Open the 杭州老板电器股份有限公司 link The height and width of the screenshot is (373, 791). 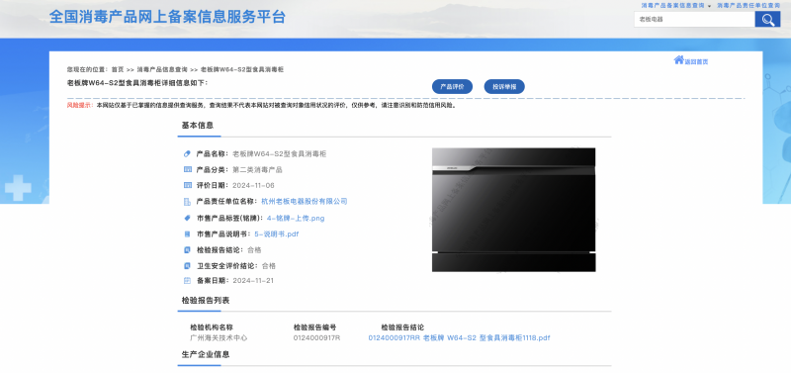pyautogui.click(x=305, y=202)
